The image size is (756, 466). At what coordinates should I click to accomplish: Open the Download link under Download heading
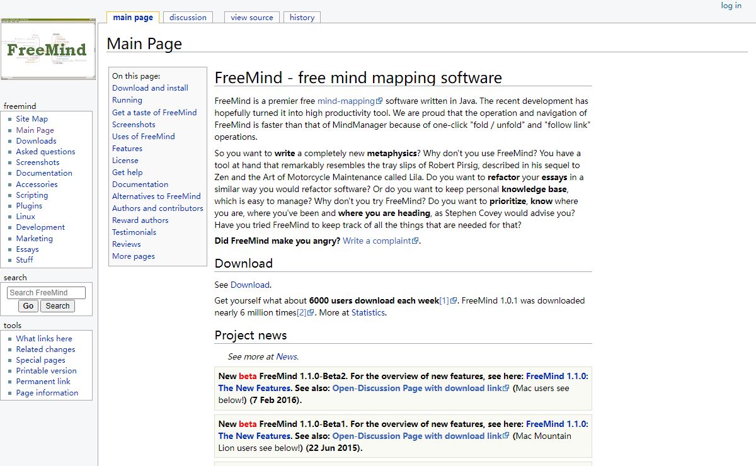(x=250, y=285)
